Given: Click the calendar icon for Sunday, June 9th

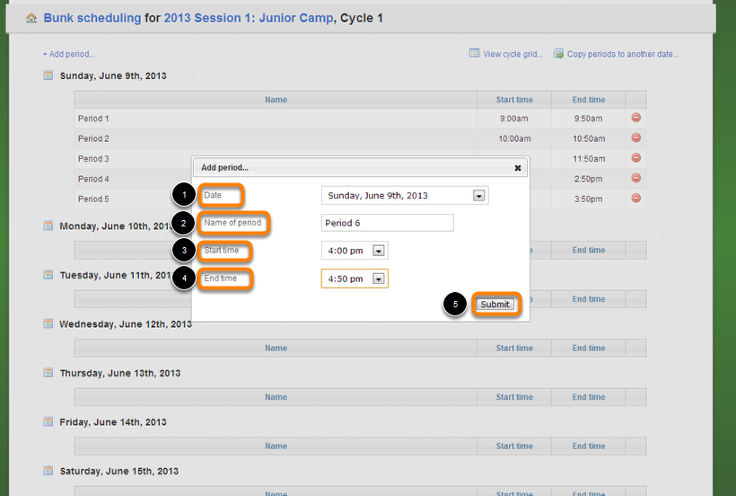Looking at the screenshot, I should tap(48, 75).
